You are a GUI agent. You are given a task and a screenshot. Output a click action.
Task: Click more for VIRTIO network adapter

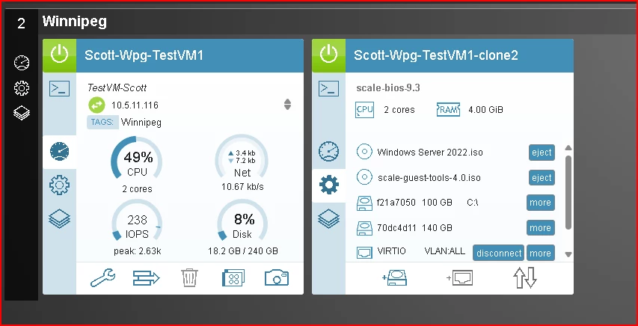(540, 253)
